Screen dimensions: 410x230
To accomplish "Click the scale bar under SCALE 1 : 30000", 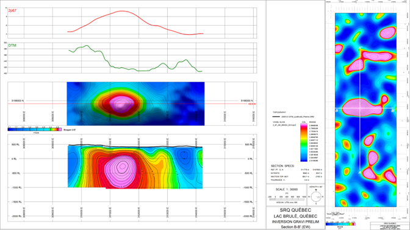I will 287,199.
